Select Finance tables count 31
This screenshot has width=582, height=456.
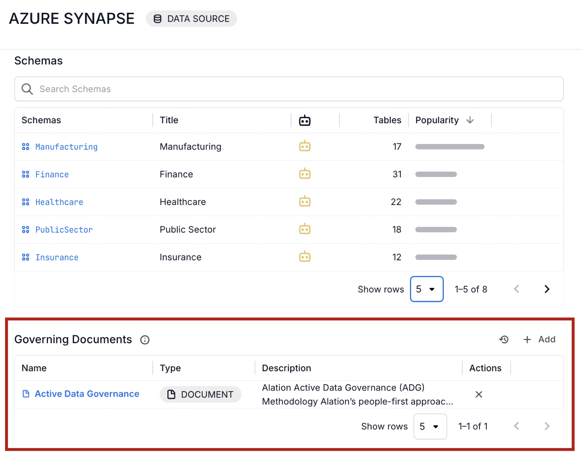coord(397,174)
